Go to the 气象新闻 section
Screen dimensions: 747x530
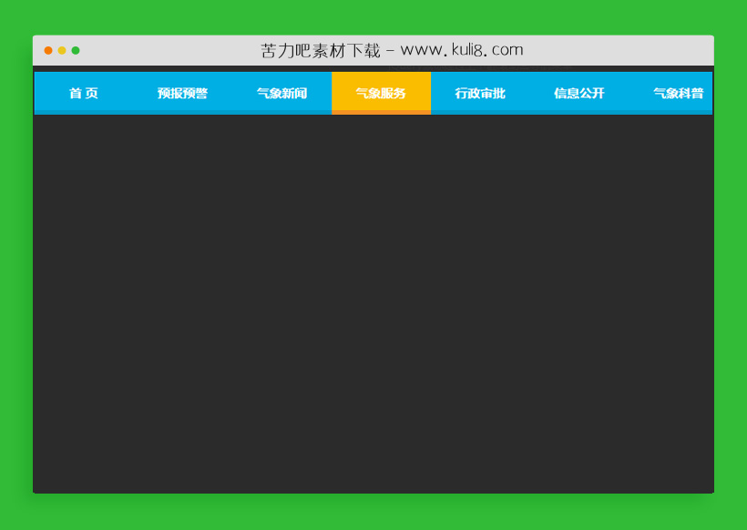(281, 93)
